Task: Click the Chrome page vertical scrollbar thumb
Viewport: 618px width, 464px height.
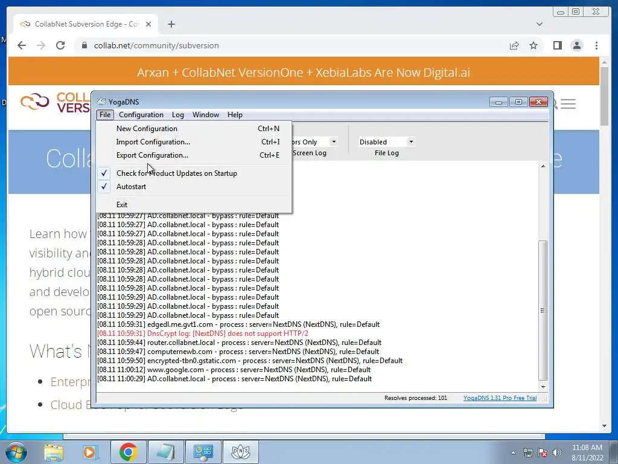Action: [604, 97]
